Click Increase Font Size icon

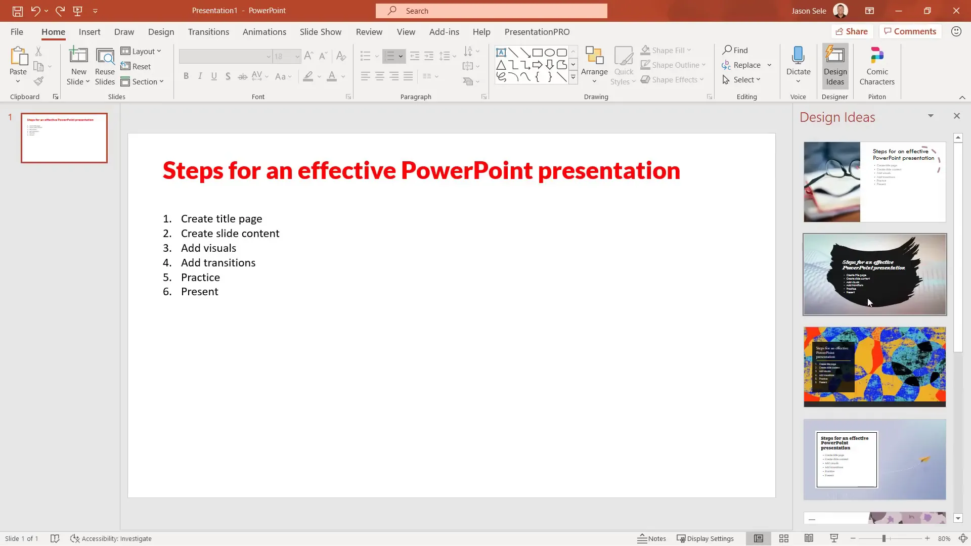click(308, 56)
